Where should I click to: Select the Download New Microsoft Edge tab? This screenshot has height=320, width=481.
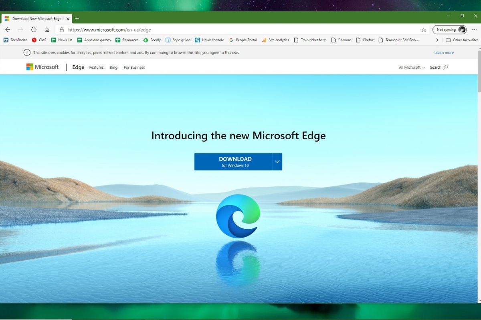click(x=37, y=18)
